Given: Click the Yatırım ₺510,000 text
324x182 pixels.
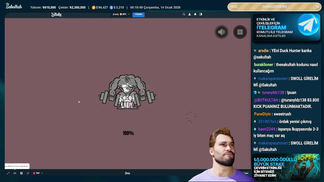Looking at the screenshot, I should pos(43,8).
